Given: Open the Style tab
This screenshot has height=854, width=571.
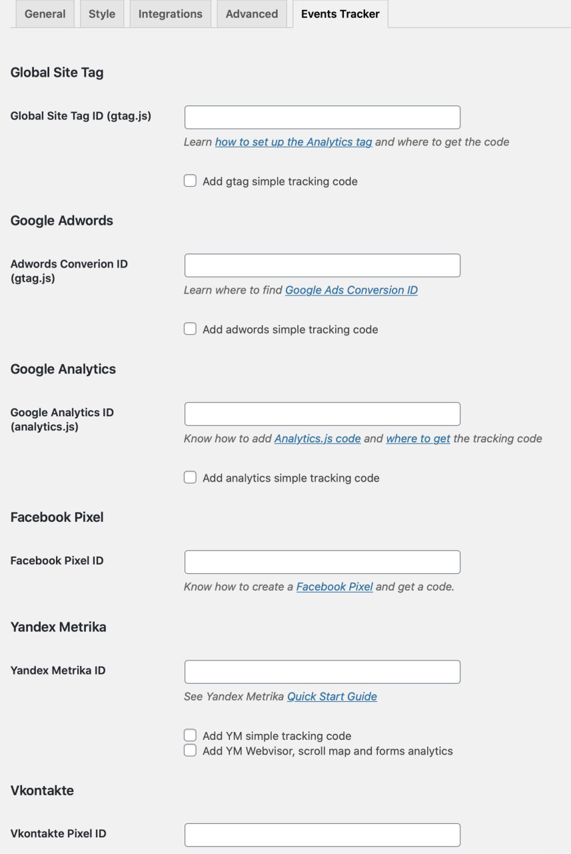Looking at the screenshot, I should click(102, 14).
